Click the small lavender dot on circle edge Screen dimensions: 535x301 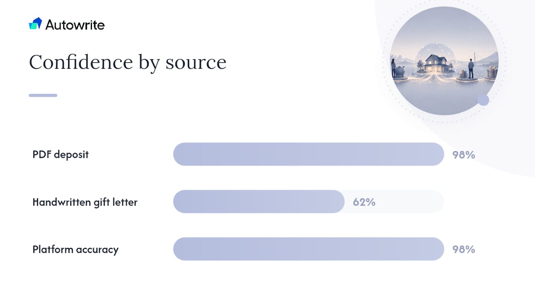[483, 100]
